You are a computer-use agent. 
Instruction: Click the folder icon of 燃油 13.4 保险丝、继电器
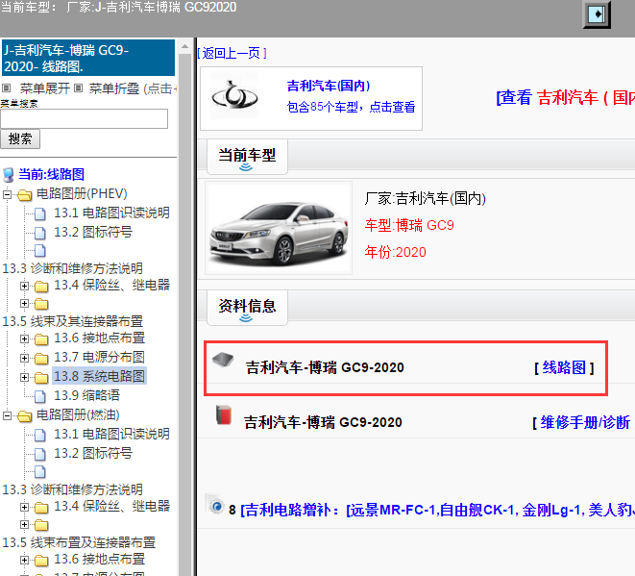tap(41, 508)
